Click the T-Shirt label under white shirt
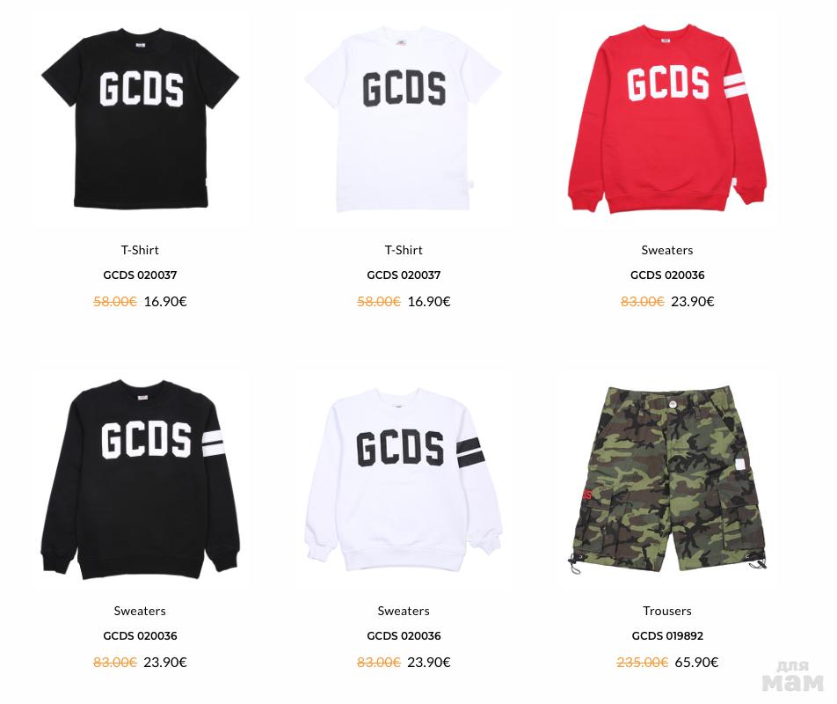This screenshot has height=704, width=837. (x=404, y=250)
